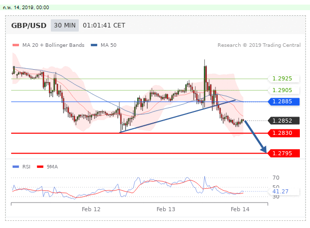Select the red 1.2830 support price tag
This screenshot has width=310, height=228.
(284, 133)
